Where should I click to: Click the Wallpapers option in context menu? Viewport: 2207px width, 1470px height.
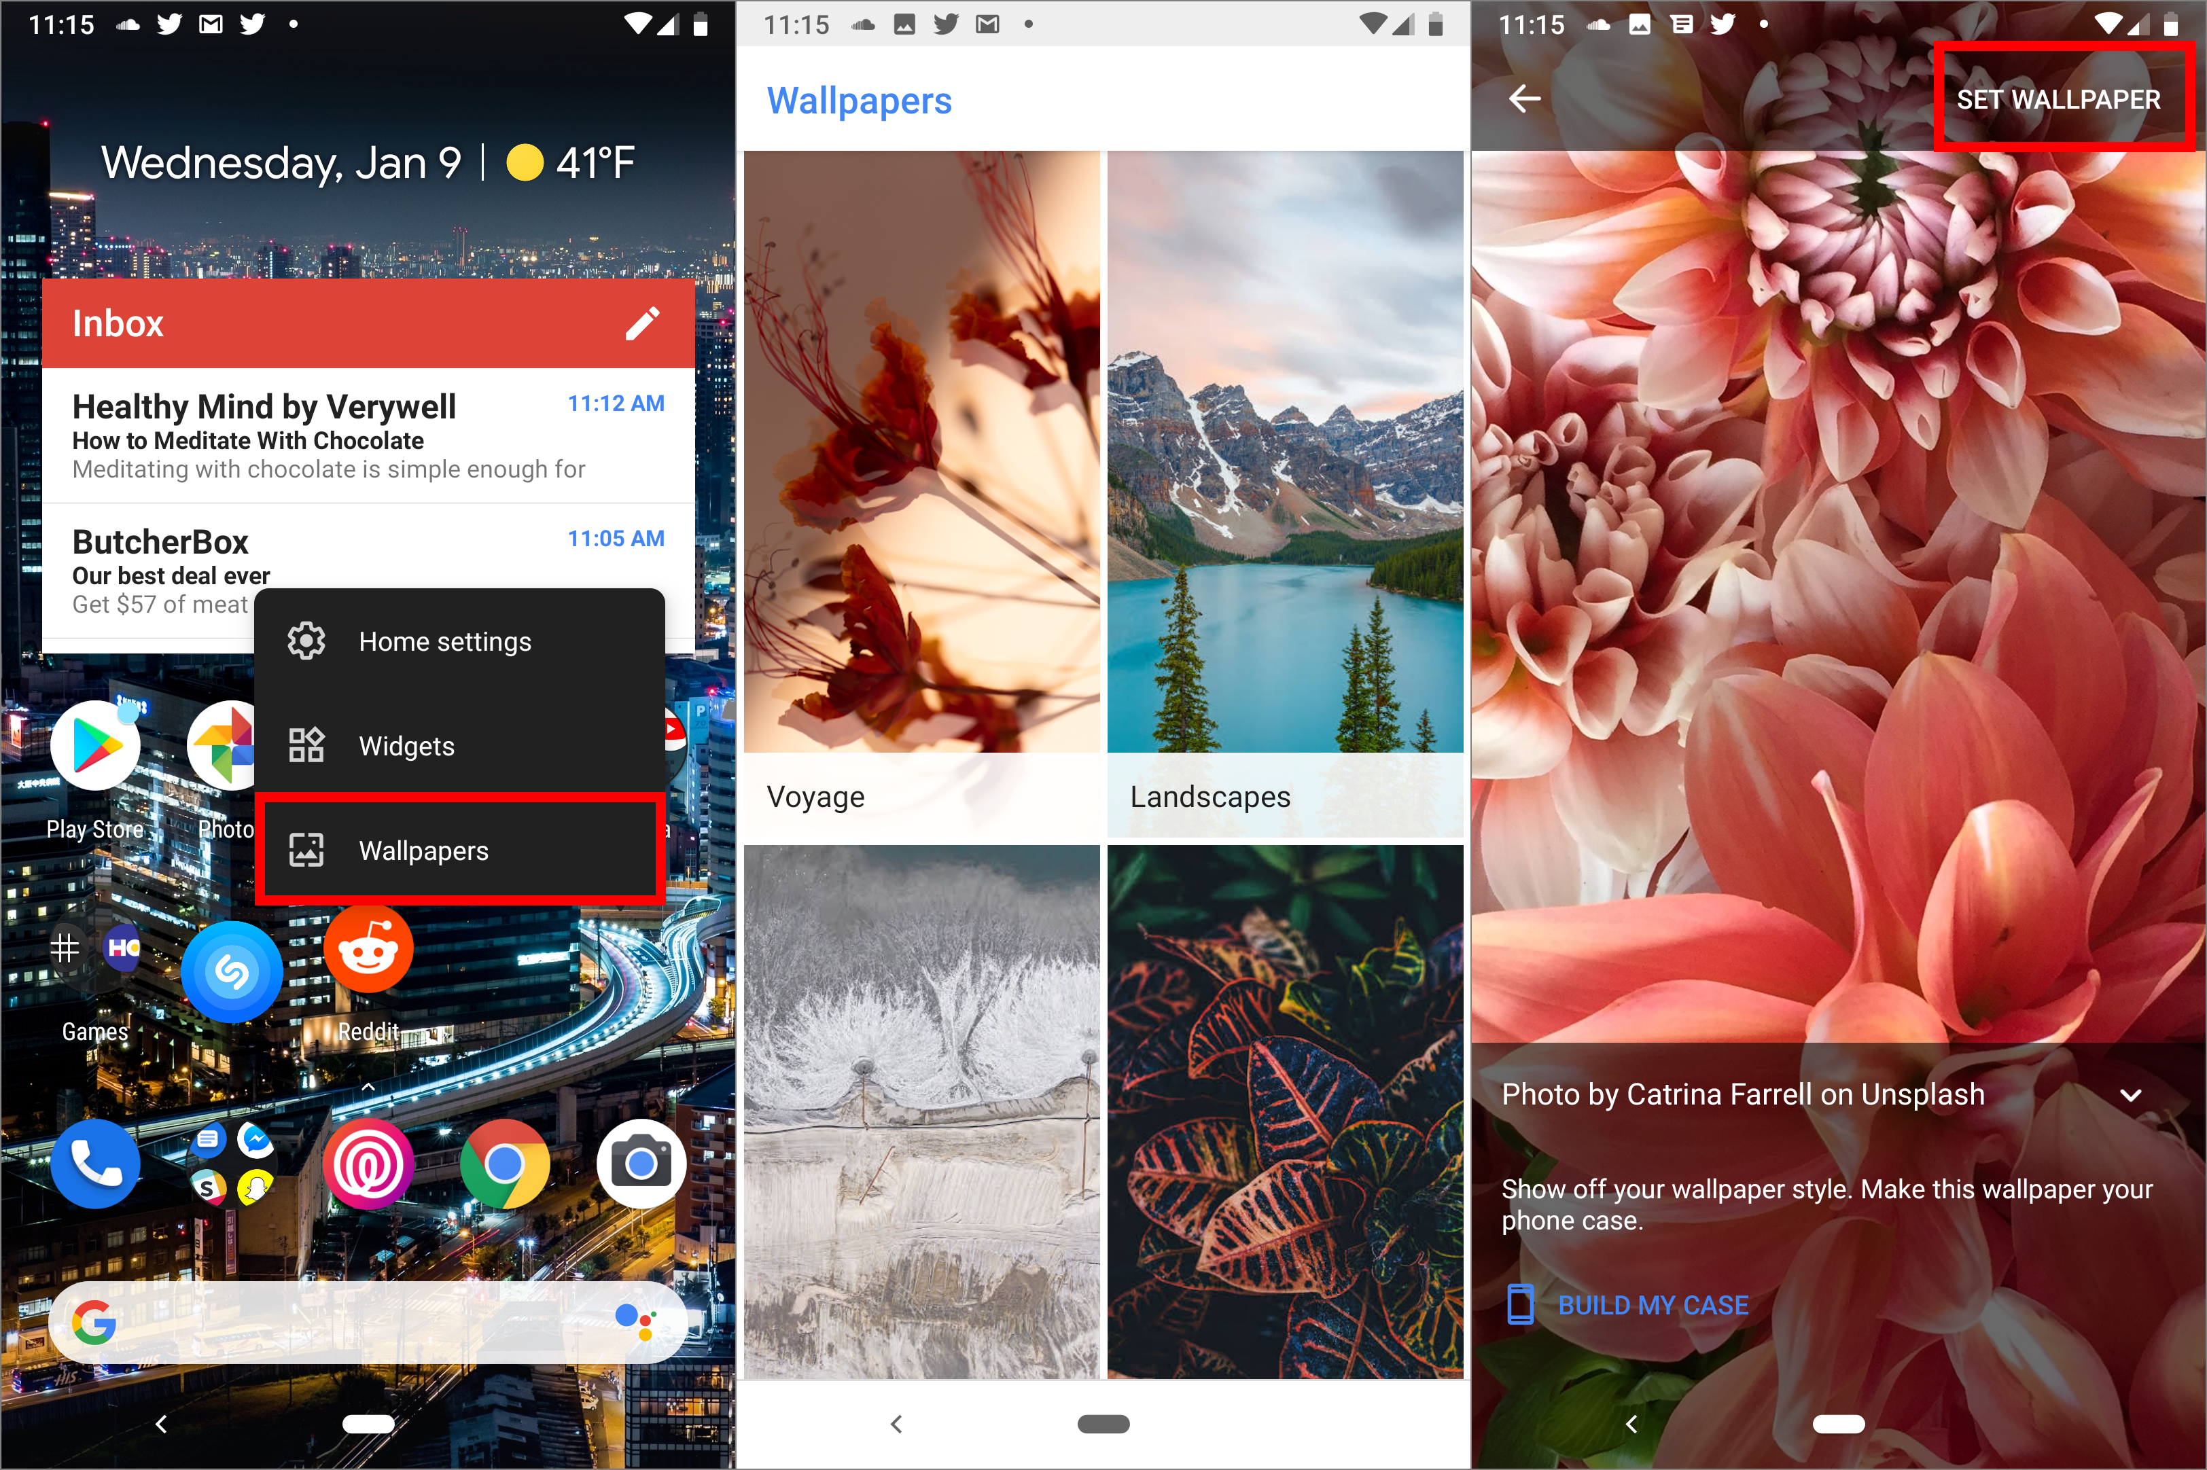pyautogui.click(x=423, y=848)
